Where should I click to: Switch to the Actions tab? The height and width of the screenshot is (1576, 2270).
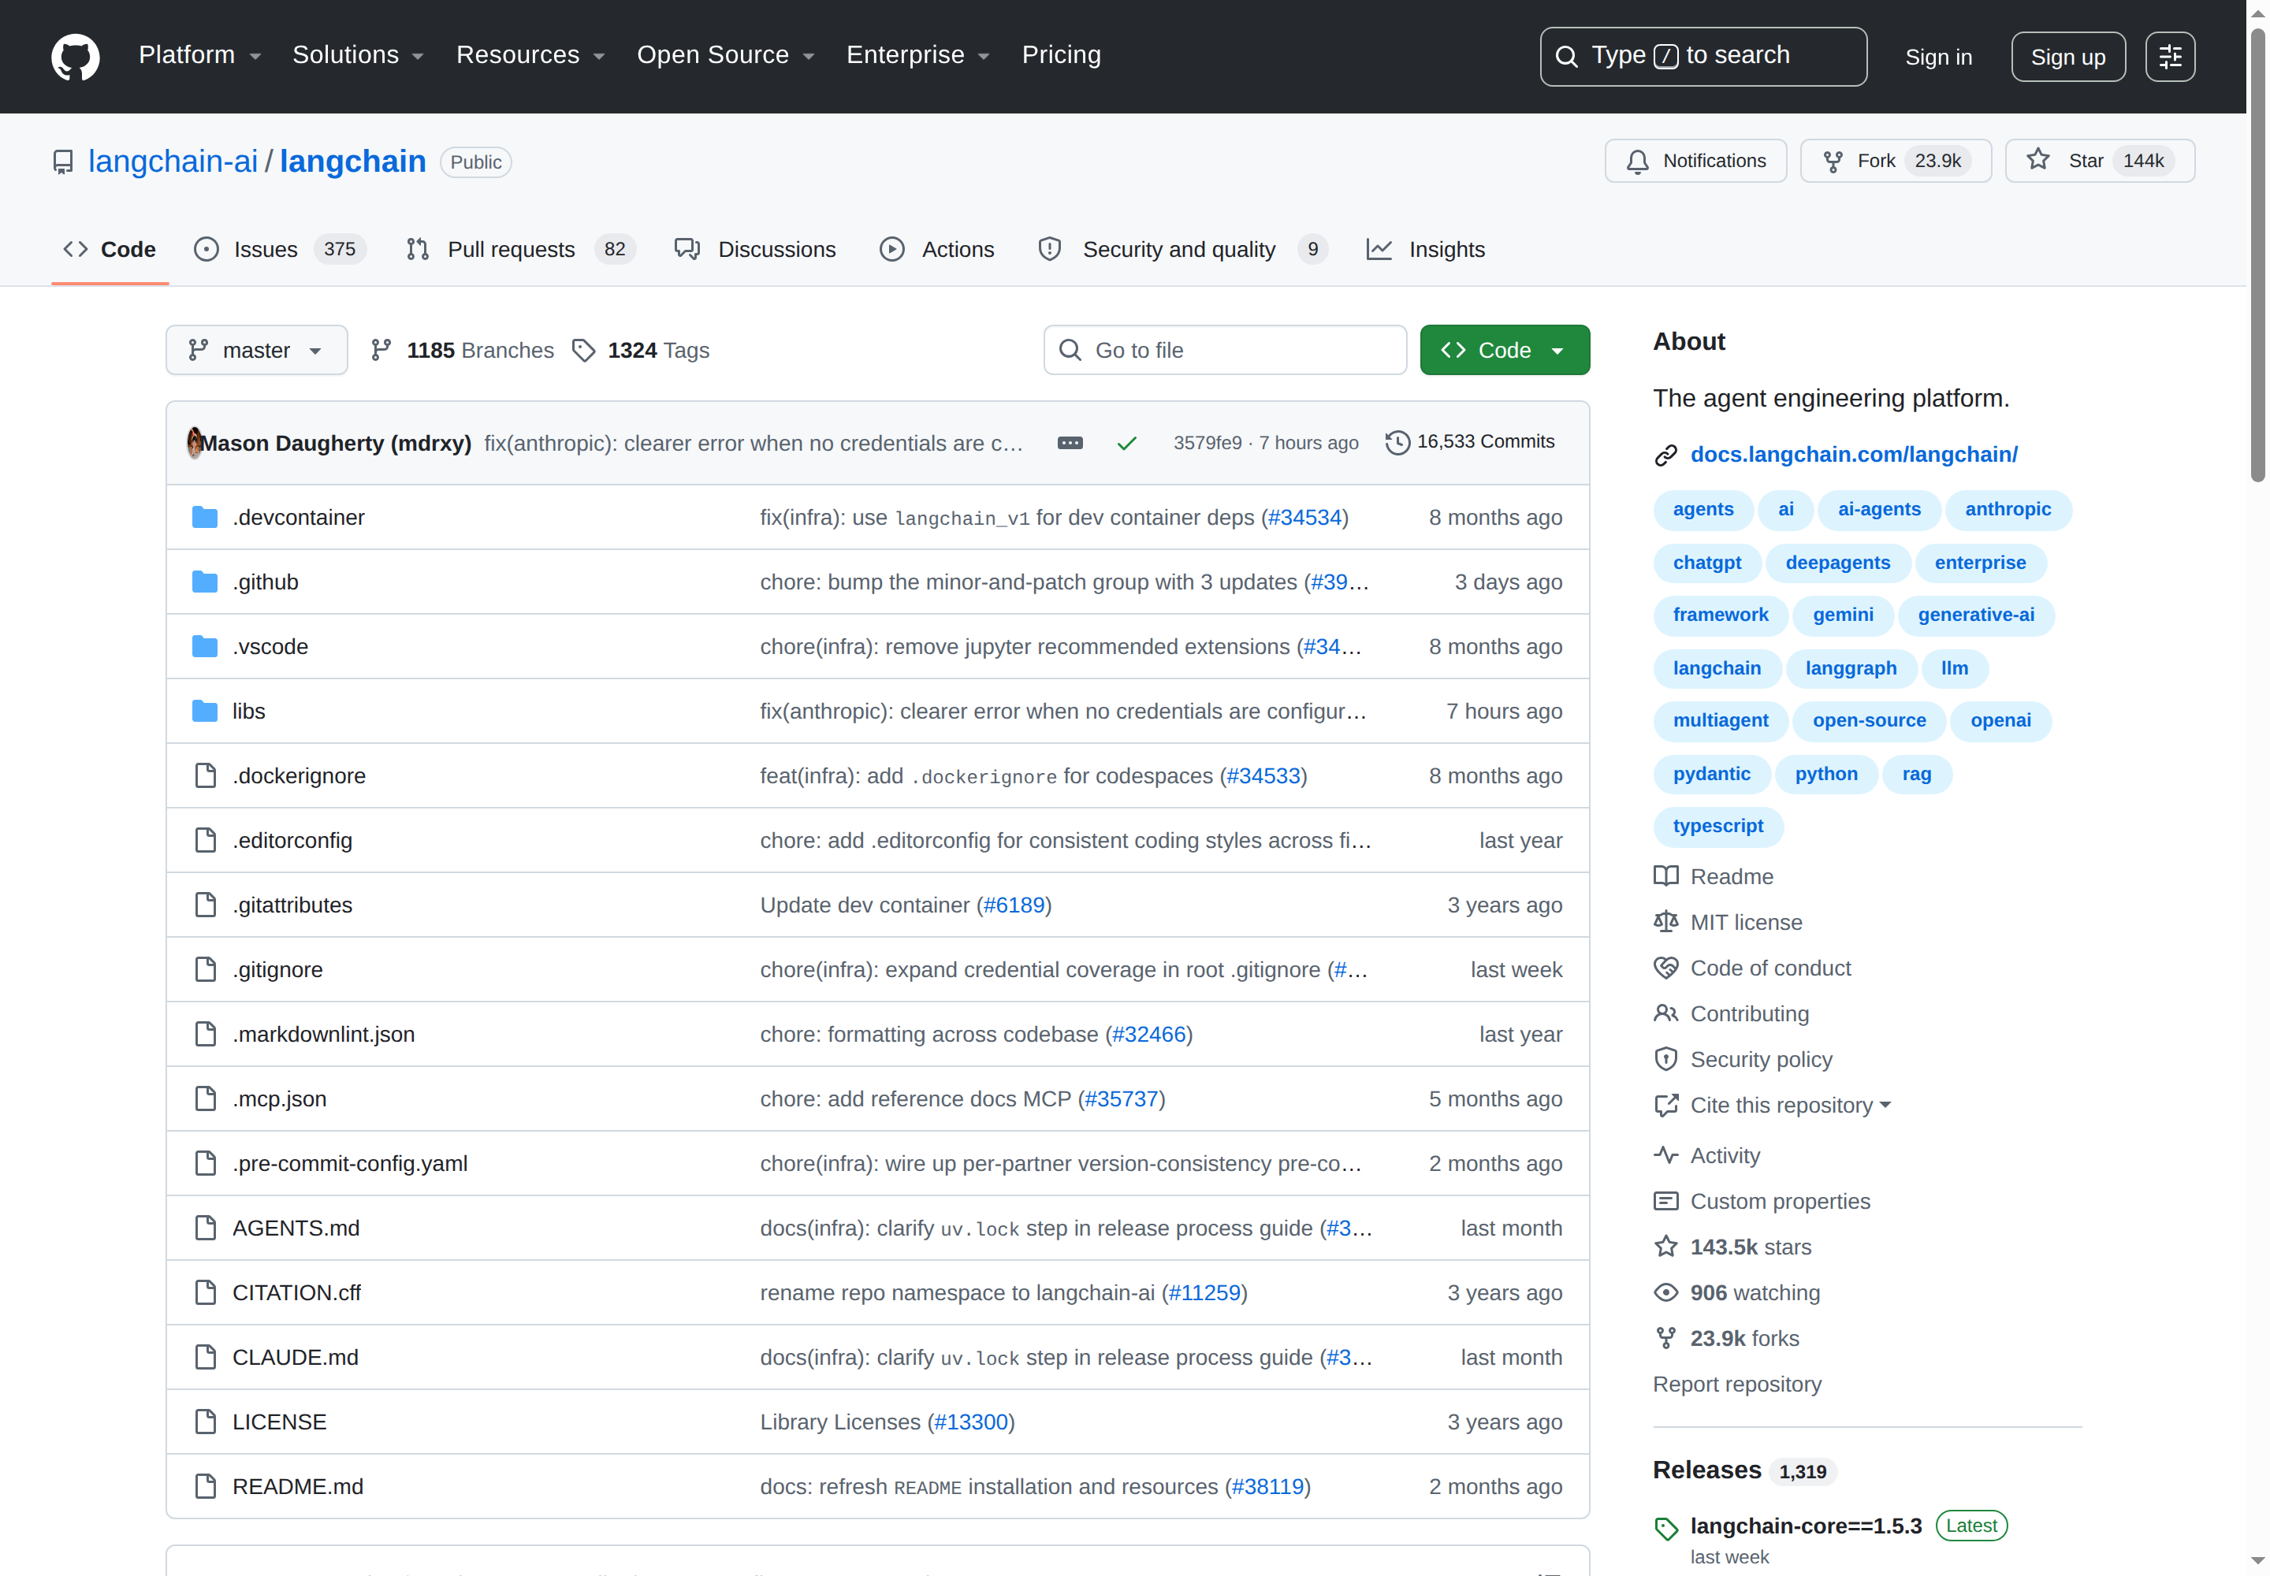pos(937,250)
